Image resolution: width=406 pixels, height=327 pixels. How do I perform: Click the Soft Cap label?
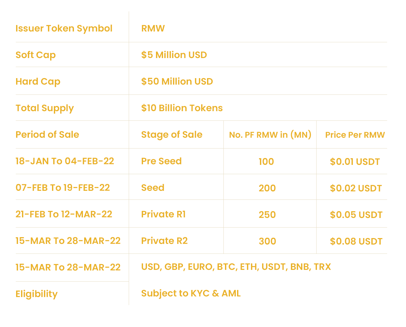point(36,55)
